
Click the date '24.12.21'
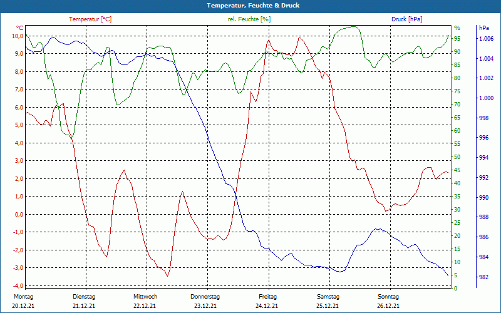[267, 306]
